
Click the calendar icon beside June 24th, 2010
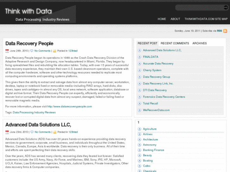[7, 51]
